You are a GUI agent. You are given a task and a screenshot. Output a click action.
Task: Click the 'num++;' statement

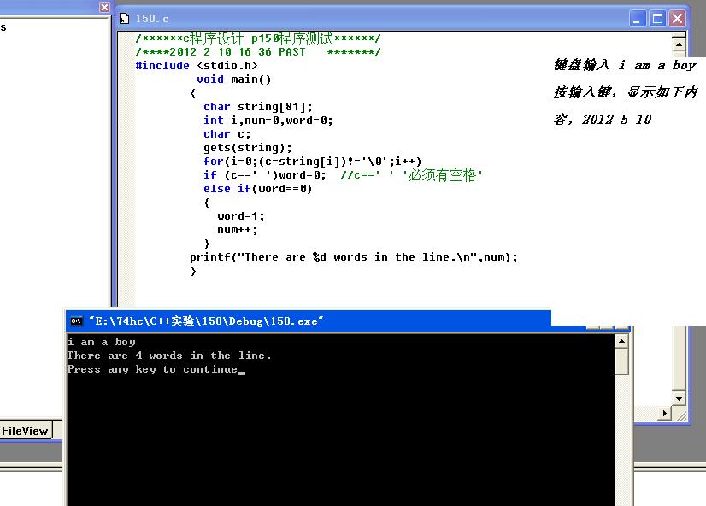(238, 230)
